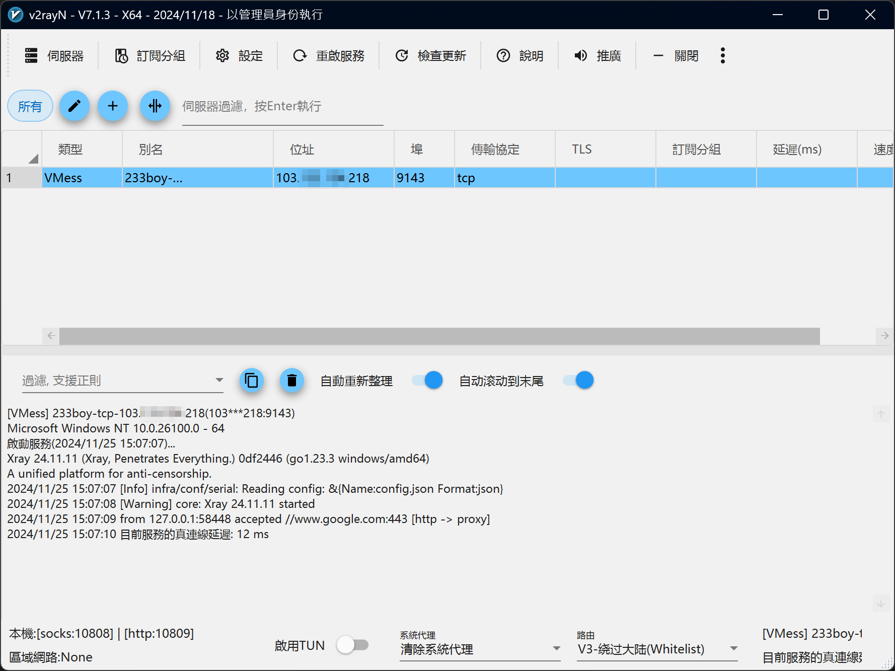Select the 所有 (All) filter button
895x671 pixels.
pos(30,106)
